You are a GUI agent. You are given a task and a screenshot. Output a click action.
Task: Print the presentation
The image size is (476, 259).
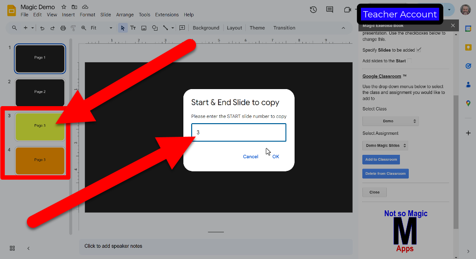pos(63,28)
